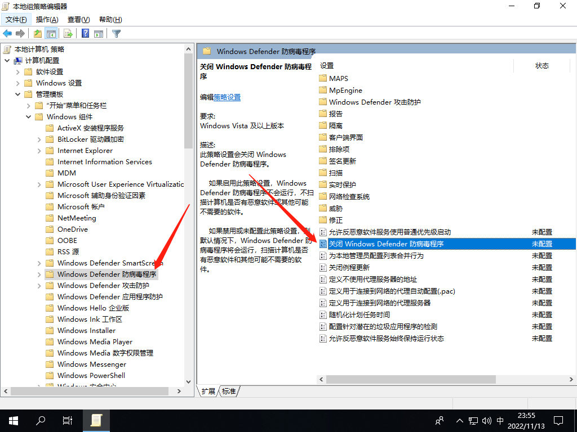
Task: Open the Windows Start button
Action: click(14, 421)
